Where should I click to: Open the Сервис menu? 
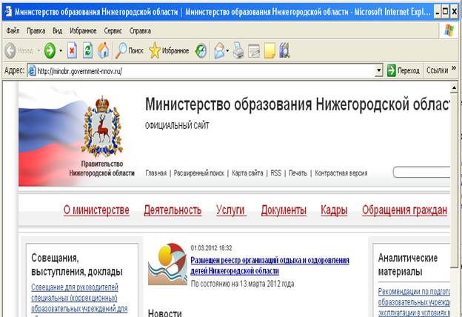(x=113, y=30)
